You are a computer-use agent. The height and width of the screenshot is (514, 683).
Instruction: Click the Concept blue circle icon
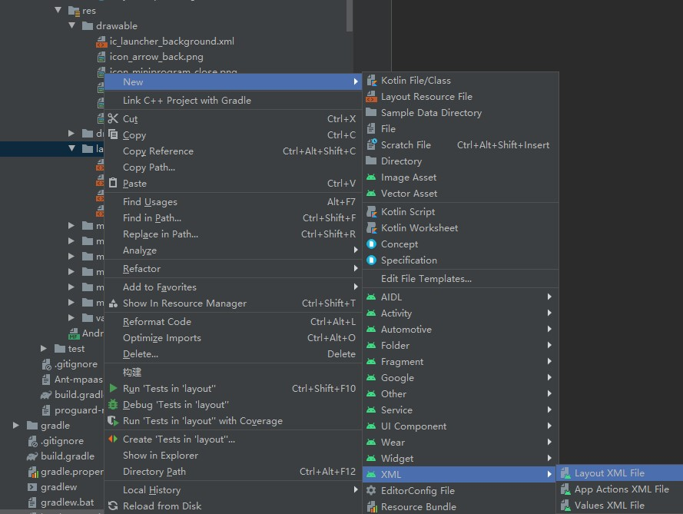pos(372,244)
